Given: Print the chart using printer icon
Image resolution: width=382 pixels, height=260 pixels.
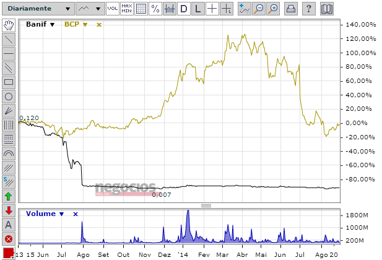Looking at the screenshot, I should [x=291, y=9].
